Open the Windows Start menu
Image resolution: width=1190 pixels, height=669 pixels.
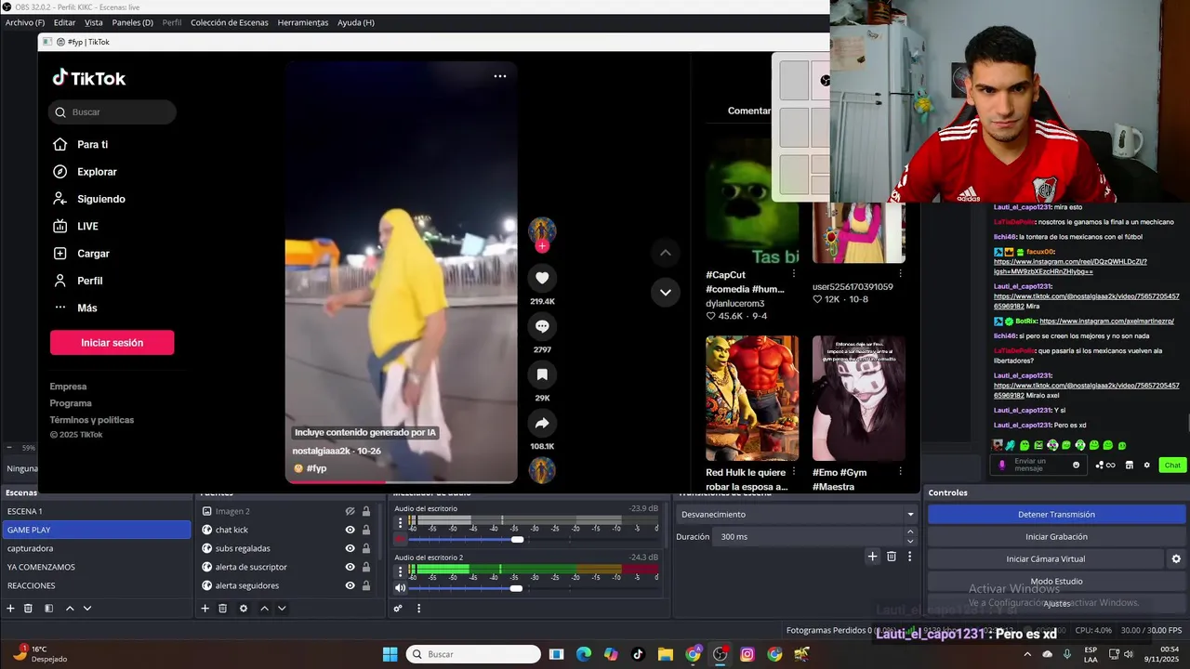(x=390, y=654)
